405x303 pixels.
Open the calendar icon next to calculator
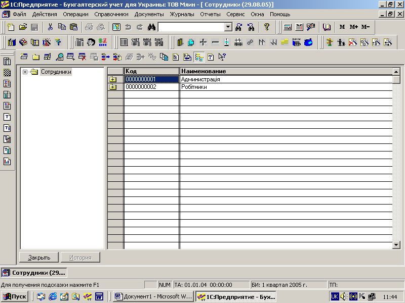[299, 27]
